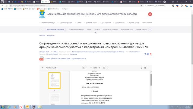Click the red notification bell icon
The height and width of the screenshot is (109, 193).
(x=150, y=14)
